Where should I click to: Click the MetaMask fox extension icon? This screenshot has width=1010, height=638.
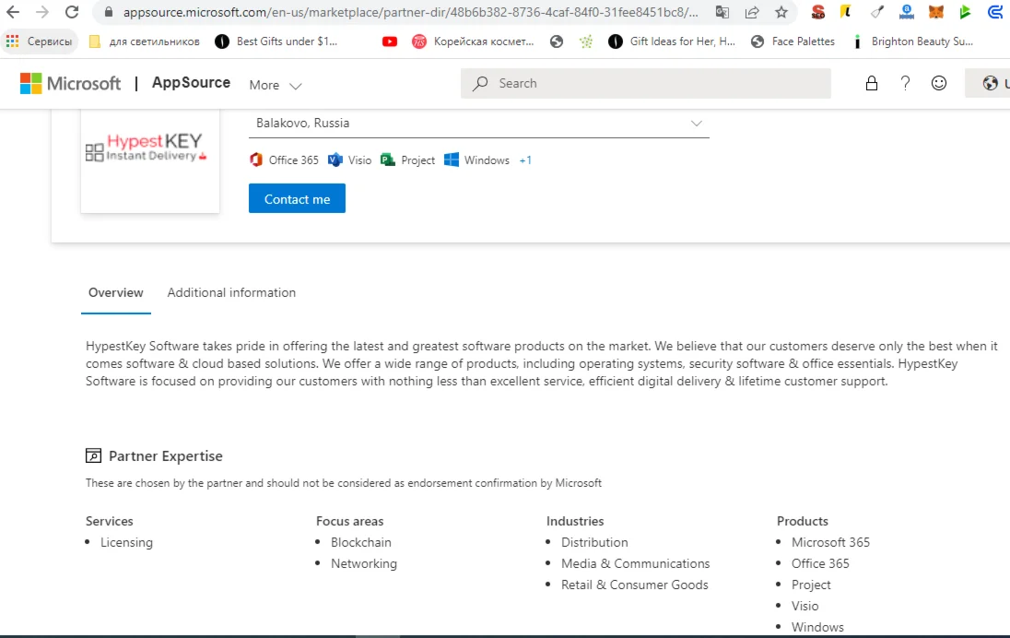(x=935, y=13)
